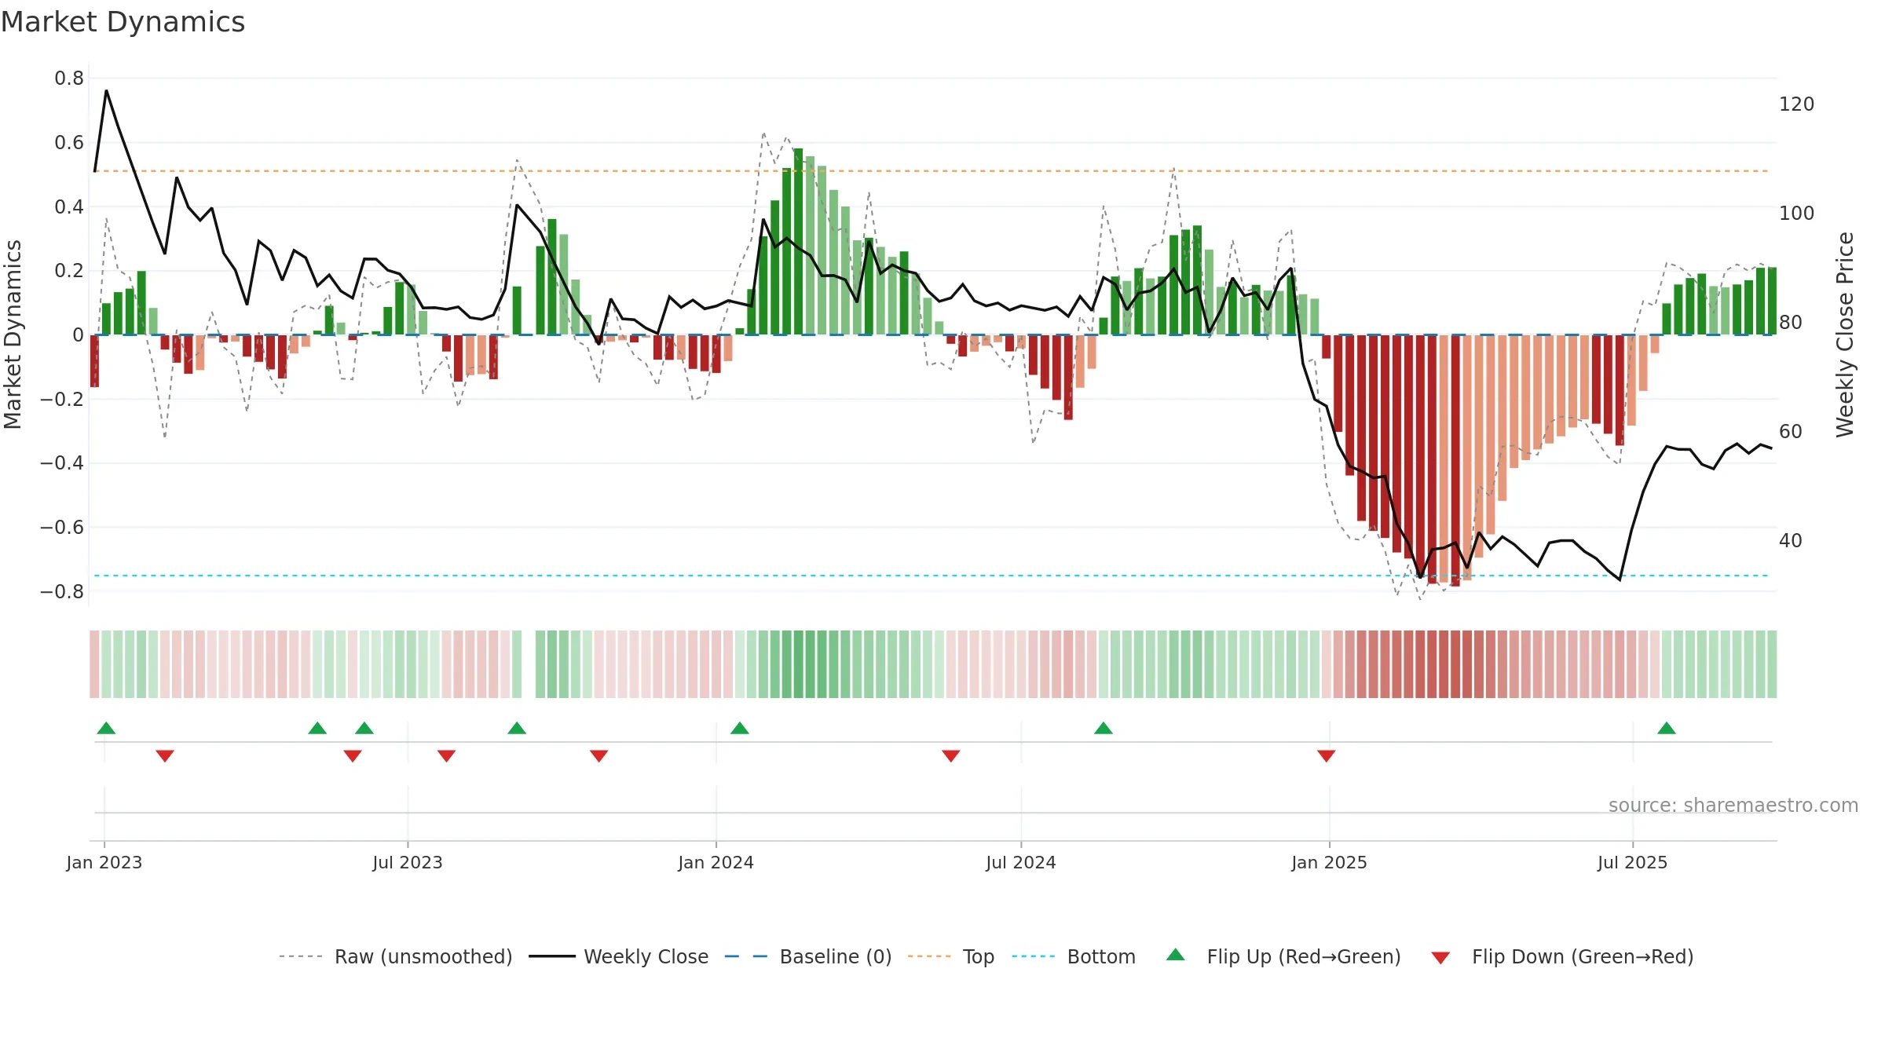Select the green flip-up marker after Jul 2024
This screenshot has height=1060, width=1885.
[x=1104, y=728]
